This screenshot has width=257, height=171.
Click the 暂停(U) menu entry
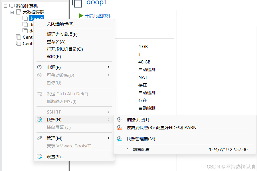pos(74,83)
